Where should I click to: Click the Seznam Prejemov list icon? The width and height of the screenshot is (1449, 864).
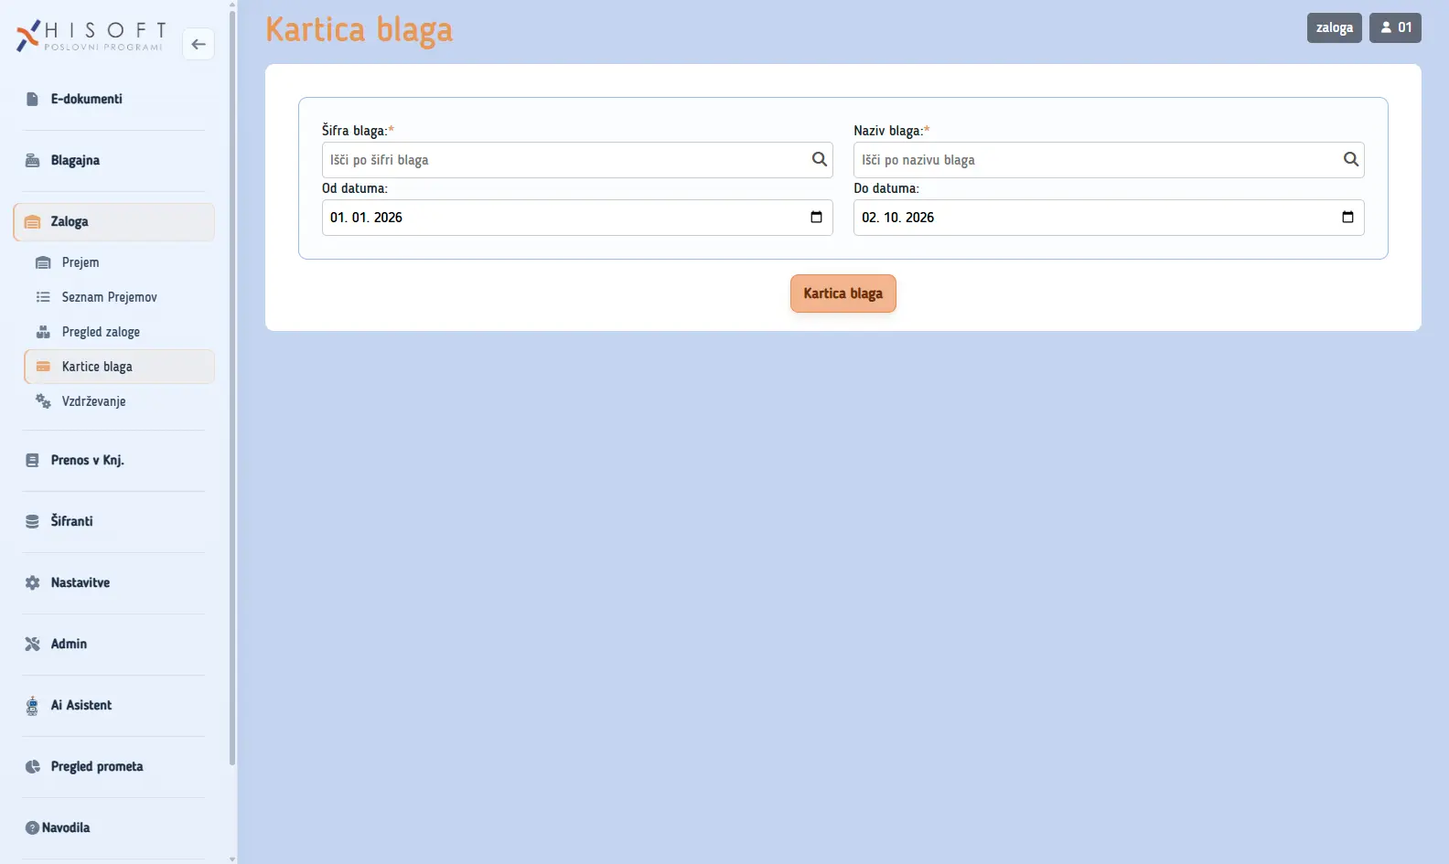coord(43,297)
